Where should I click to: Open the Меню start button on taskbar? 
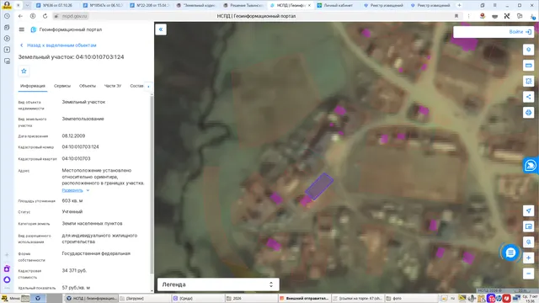11,298
